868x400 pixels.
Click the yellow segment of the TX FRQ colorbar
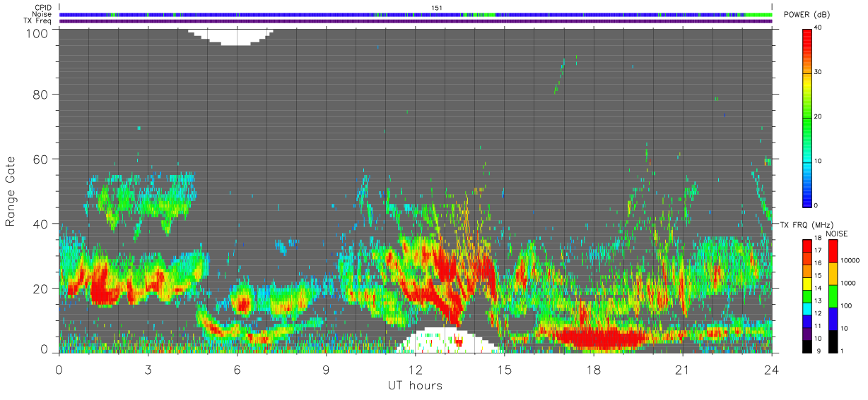[807, 283]
